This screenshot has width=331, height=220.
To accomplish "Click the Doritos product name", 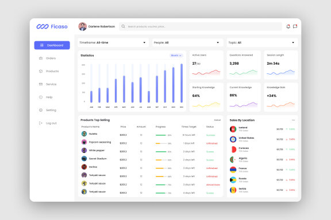I will point(93,167).
